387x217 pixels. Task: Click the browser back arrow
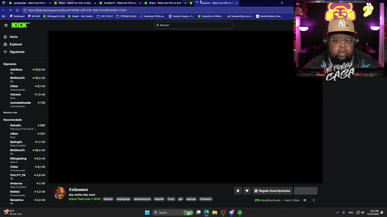(4, 10)
